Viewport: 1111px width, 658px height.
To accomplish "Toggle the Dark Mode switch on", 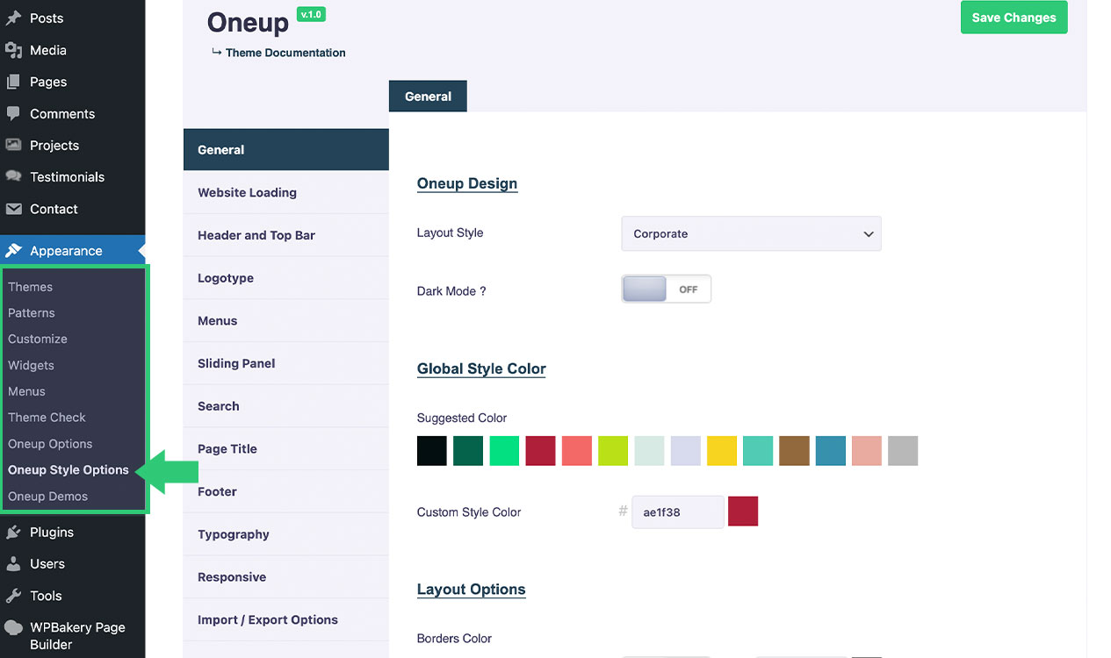I will [666, 290].
